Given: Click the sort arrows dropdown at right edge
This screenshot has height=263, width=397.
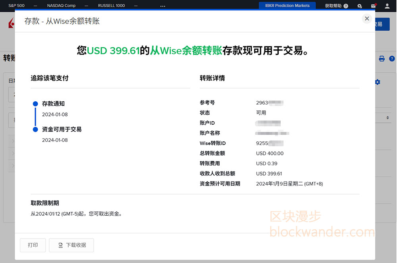Looking at the screenshot, I should (387, 118).
